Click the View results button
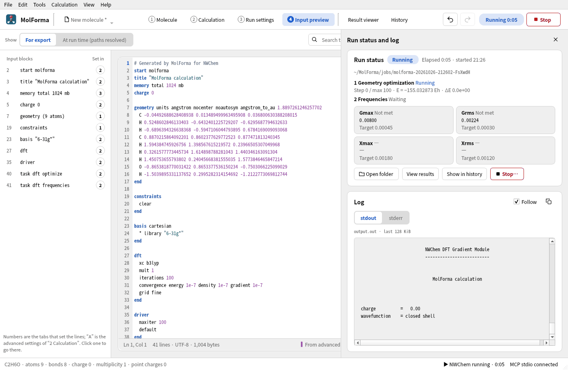The image size is (568, 370). (x=420, y=174)
